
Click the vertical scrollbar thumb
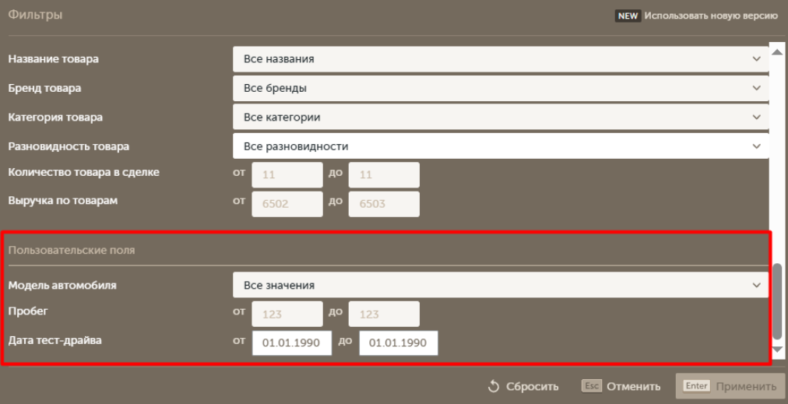click(776, 300)
